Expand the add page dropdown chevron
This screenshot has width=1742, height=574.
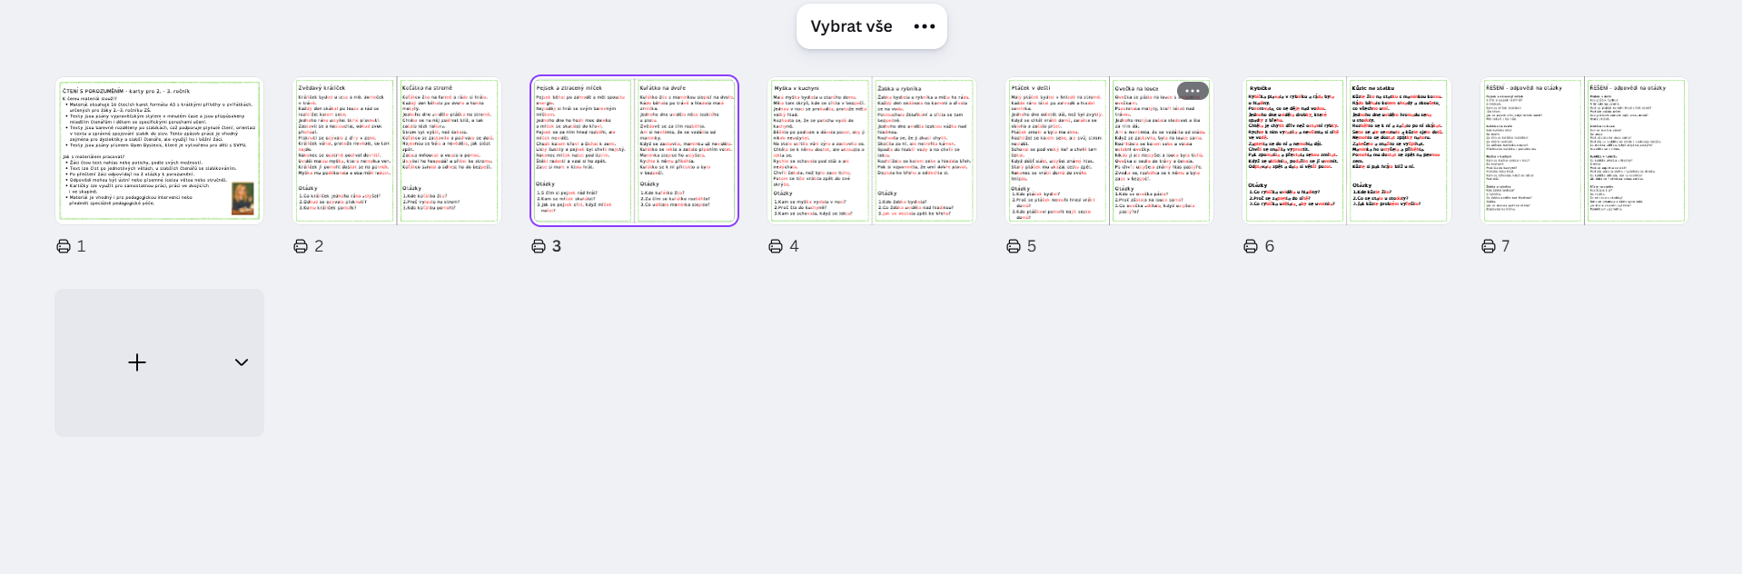pos(242,362)
